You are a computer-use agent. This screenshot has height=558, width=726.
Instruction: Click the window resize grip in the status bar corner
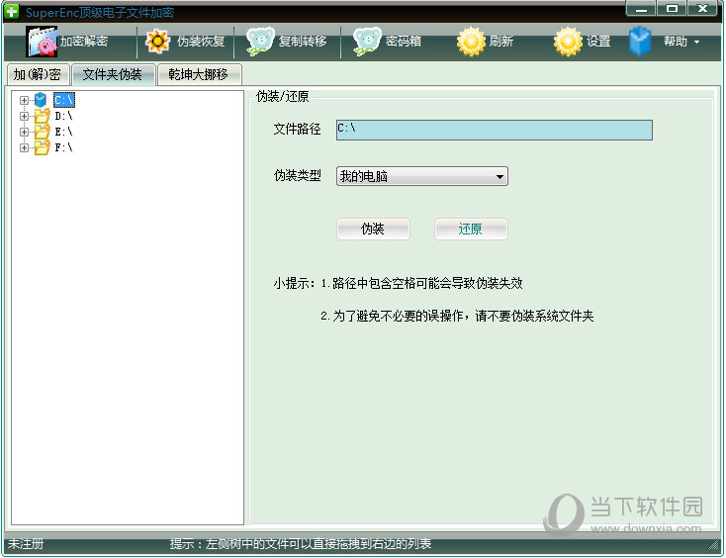tap(713, 545)
